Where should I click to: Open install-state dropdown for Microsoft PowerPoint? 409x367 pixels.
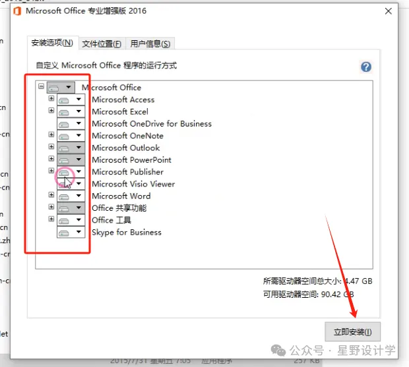click(71, 159)
